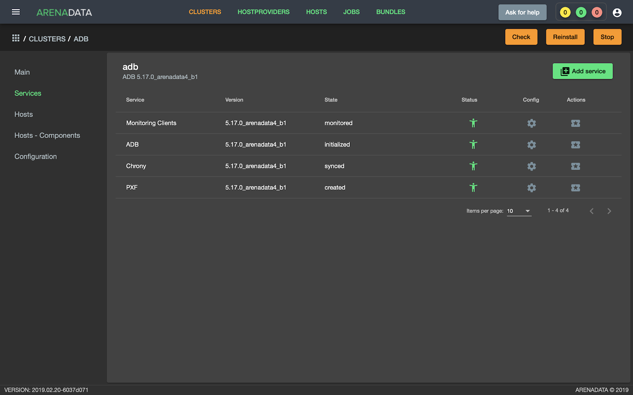Switch to Hosts - Components section

point(47,135)
